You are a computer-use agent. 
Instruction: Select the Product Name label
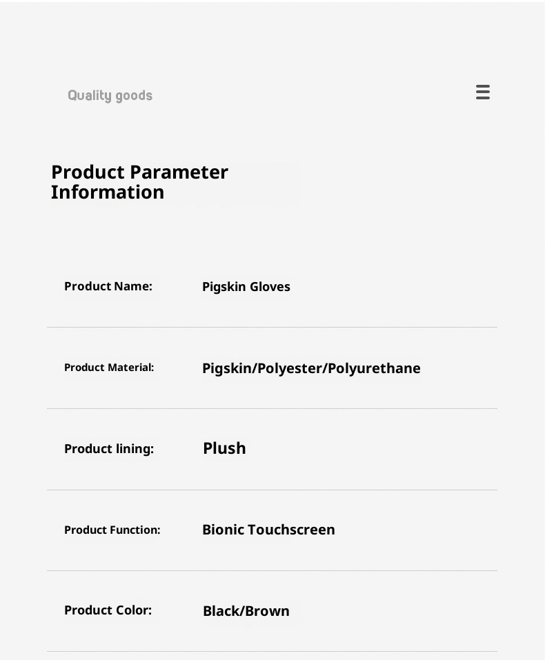[x=108, y=286]
